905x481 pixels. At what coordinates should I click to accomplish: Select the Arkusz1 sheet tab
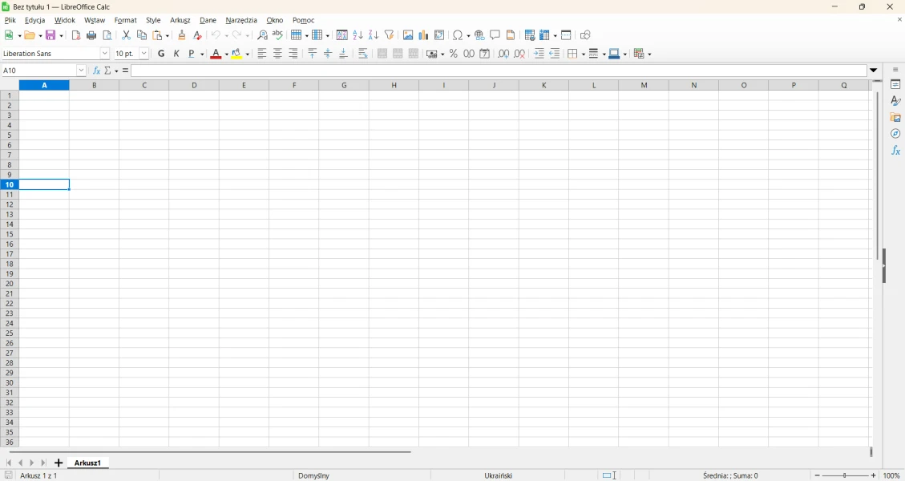(88, 463)
